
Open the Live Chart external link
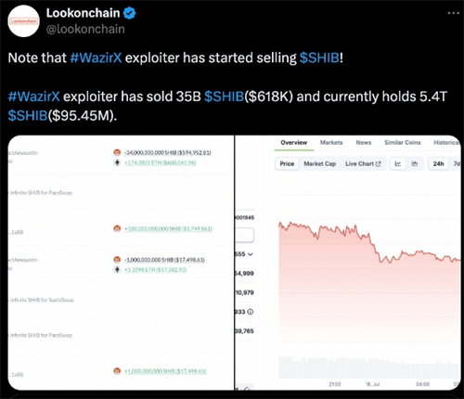(x=363, y=164)
